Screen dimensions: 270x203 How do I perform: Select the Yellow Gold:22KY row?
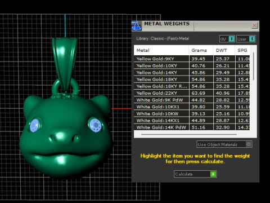[192, 93]
